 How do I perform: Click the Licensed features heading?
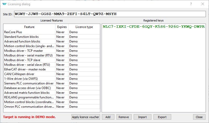pos(52,20)
